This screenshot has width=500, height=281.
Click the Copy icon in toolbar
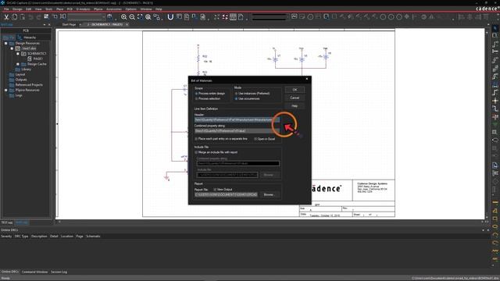(14, 17)
